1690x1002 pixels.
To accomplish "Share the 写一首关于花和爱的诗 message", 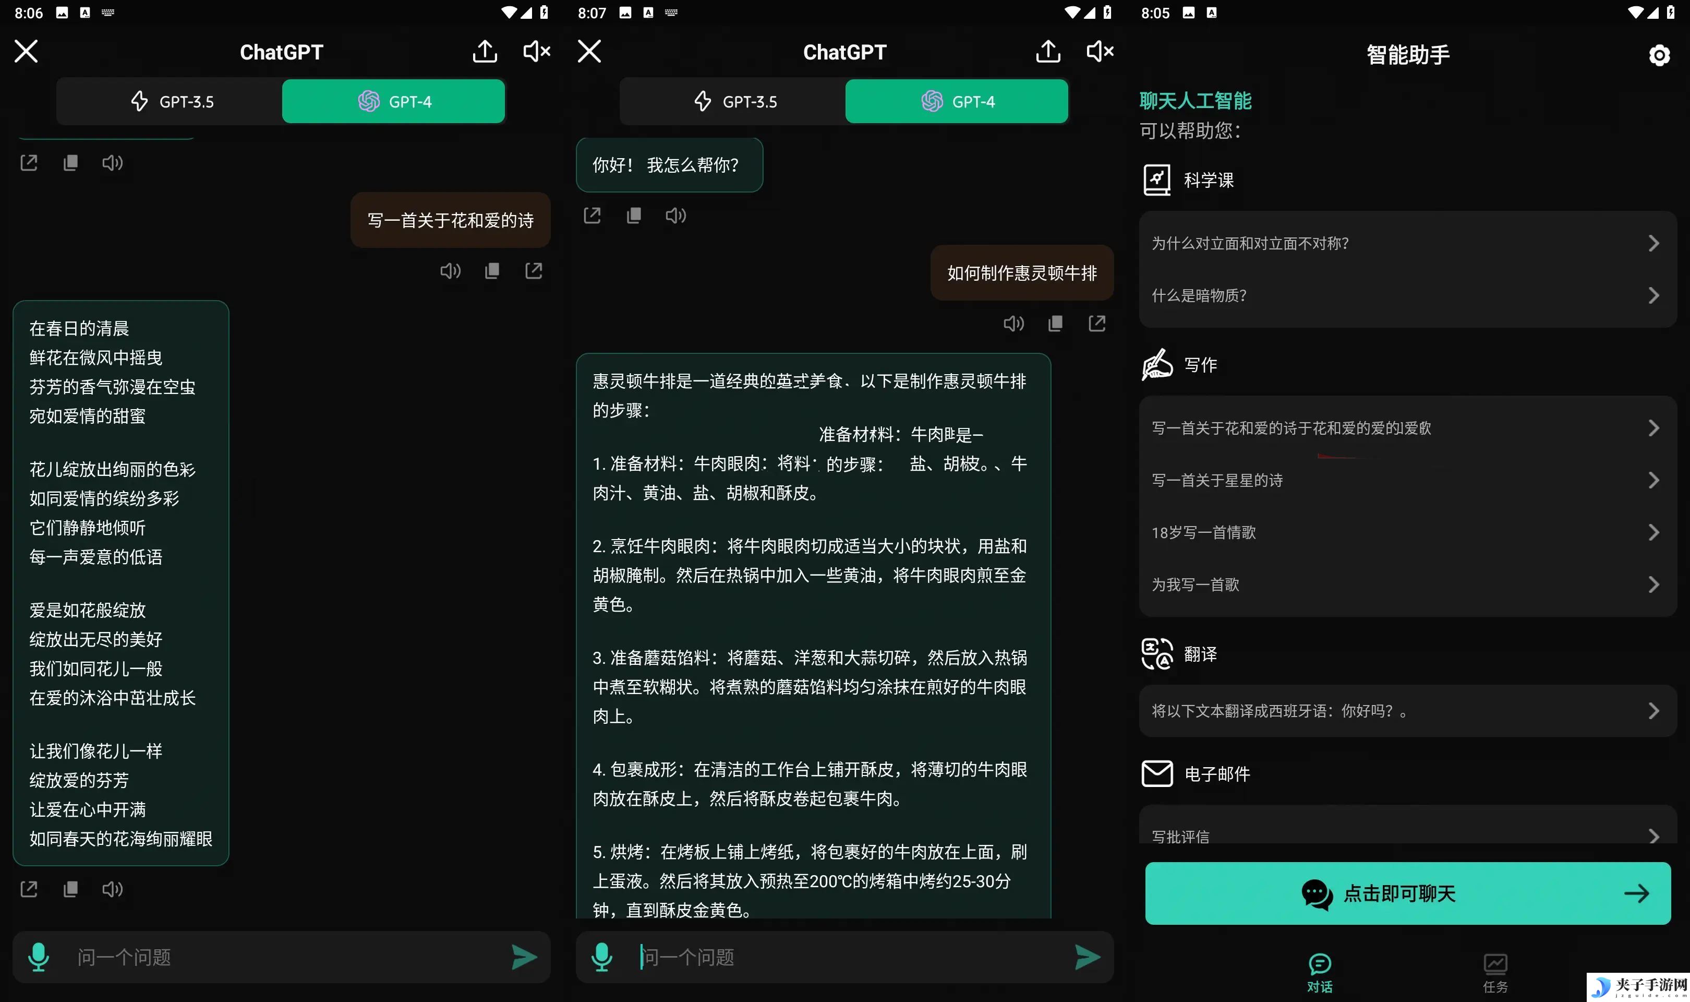I will pyautogui.click(x=534, y=271).
